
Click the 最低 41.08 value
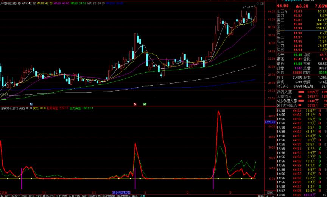point(297,64)
